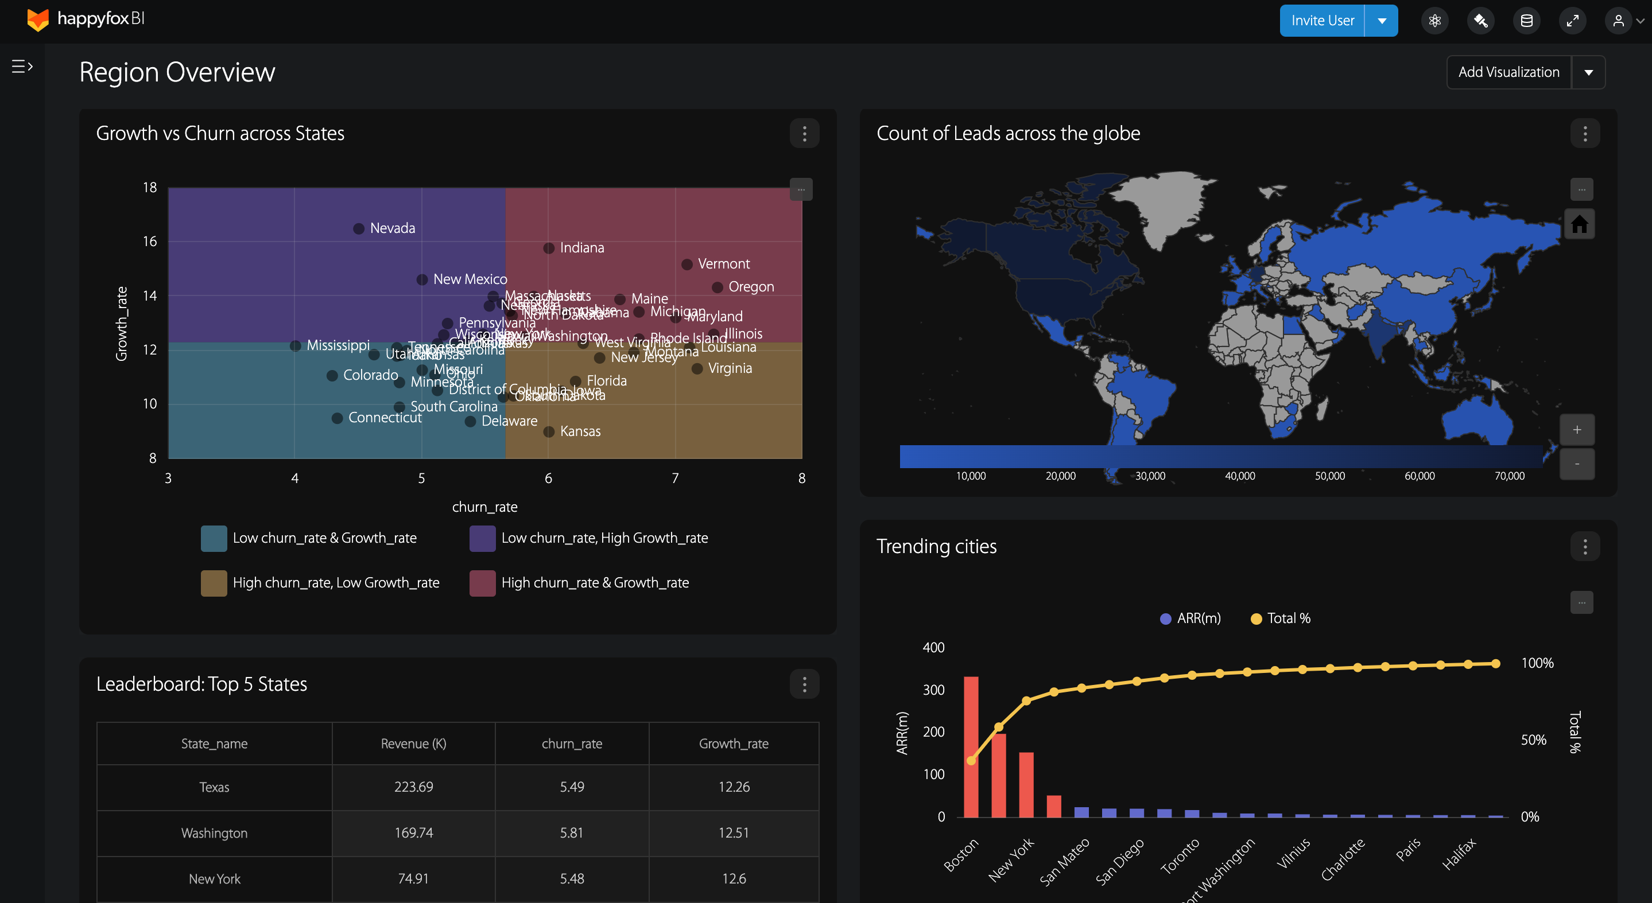1652x903 pixels.
Task: Toggle Low churn_rate, High Growth_rate legend
Action: click(589, 538)
